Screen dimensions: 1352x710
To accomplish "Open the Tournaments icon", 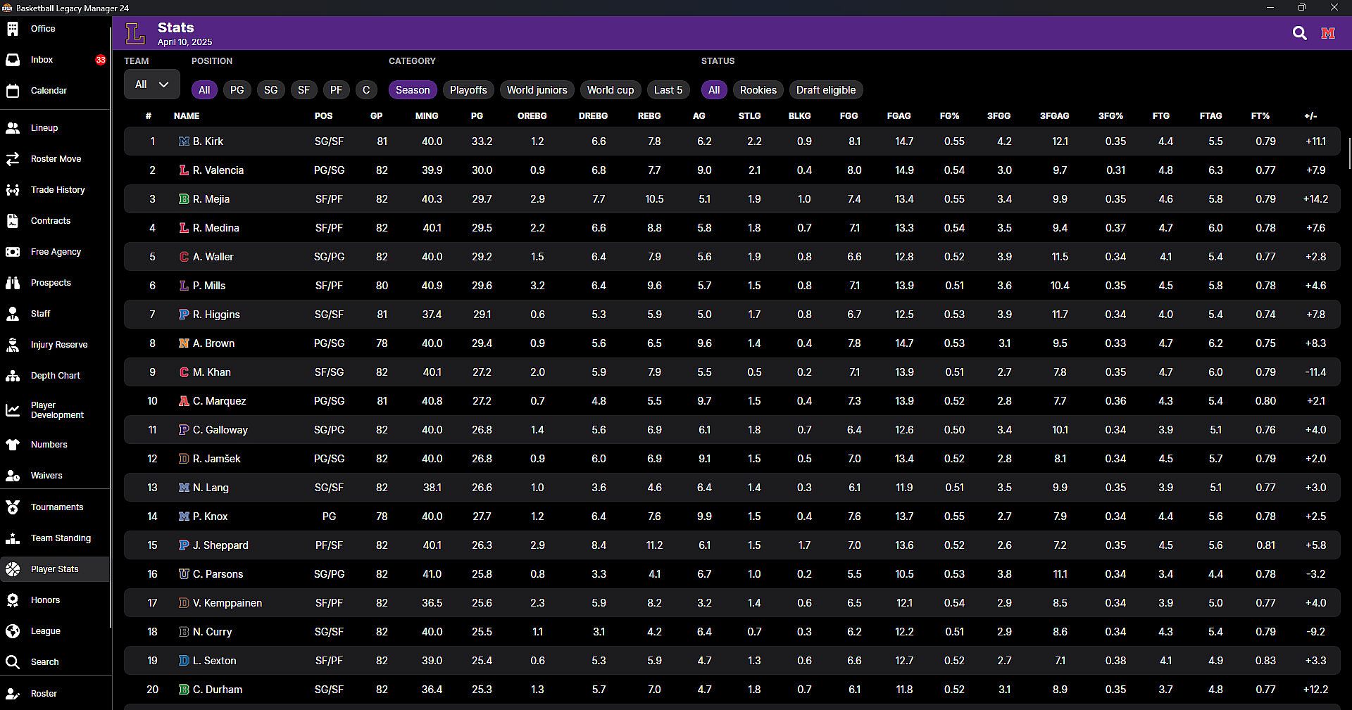I will [13, 507].
